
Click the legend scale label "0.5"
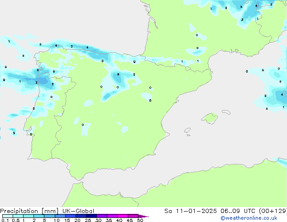16,220
